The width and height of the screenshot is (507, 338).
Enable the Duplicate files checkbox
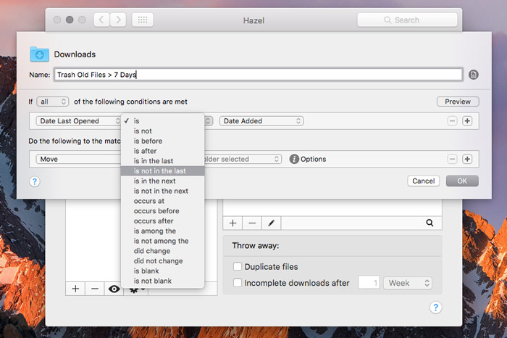[237, 267]
